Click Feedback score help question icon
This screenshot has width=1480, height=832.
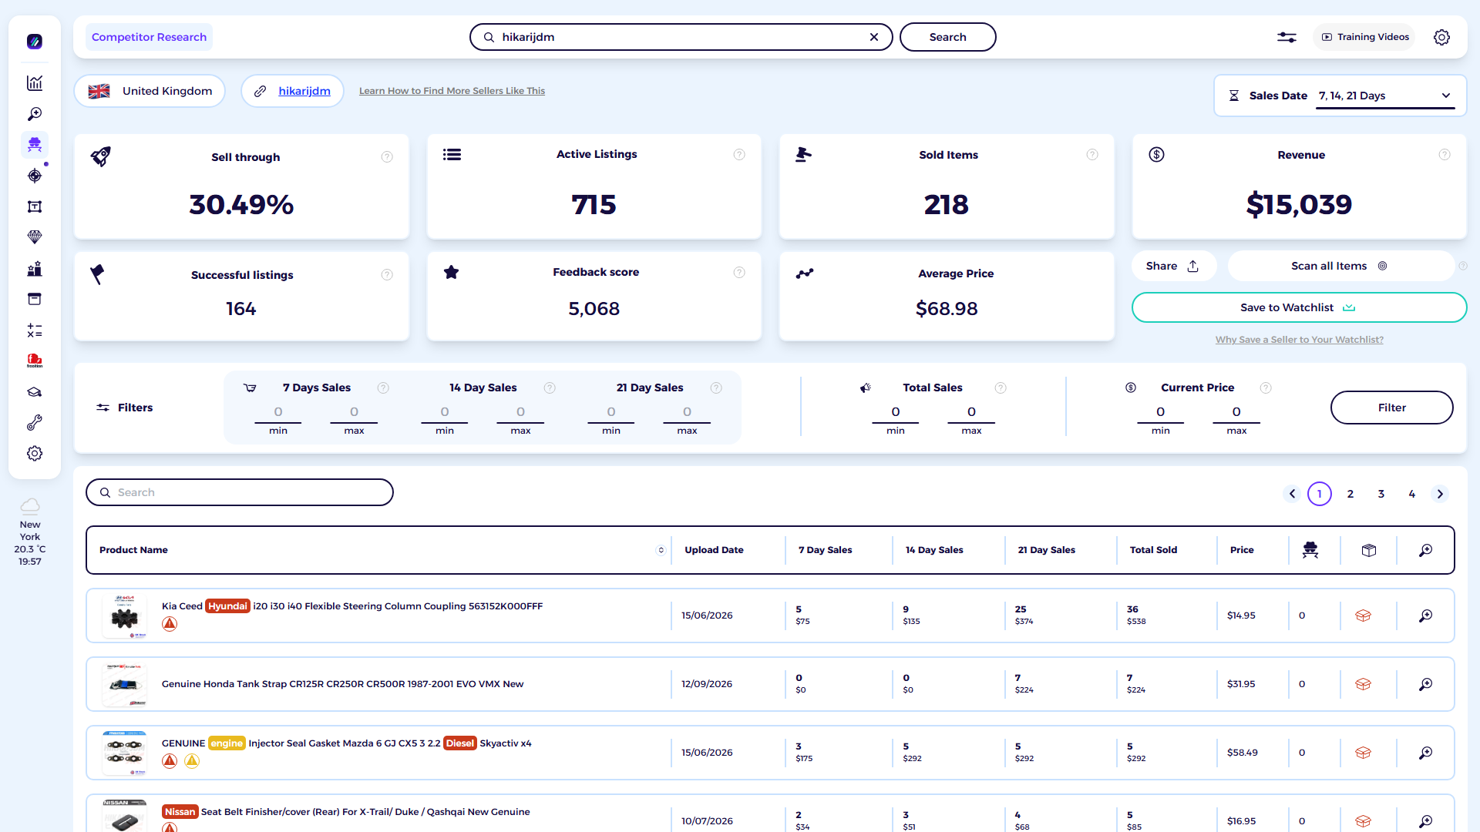pos(739,273)
